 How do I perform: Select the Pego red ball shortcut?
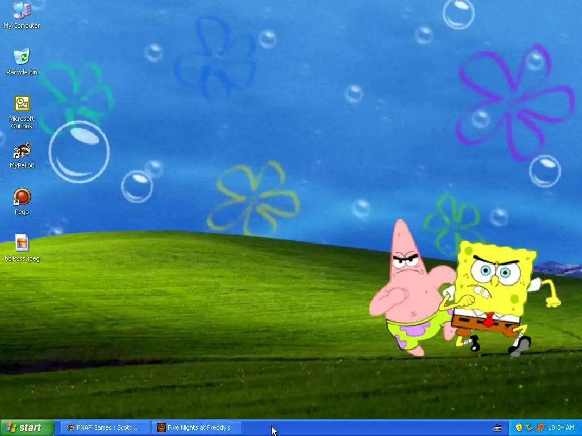22,202
